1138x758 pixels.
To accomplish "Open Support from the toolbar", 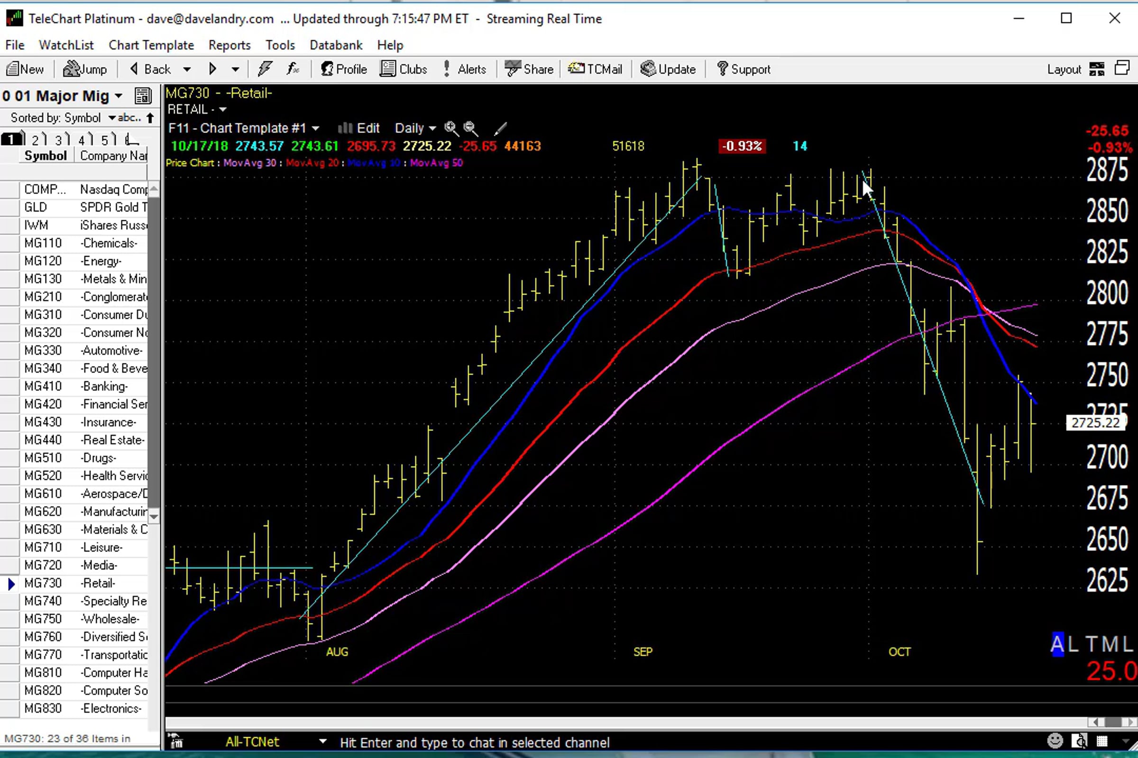I will point(743,69).
